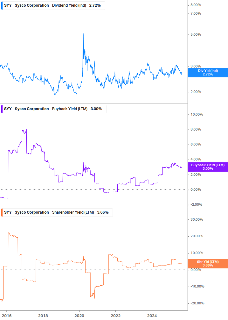Click the 2016 label on the time axis
This screenshot has height=320, width=228.
[x=7, y=316]
